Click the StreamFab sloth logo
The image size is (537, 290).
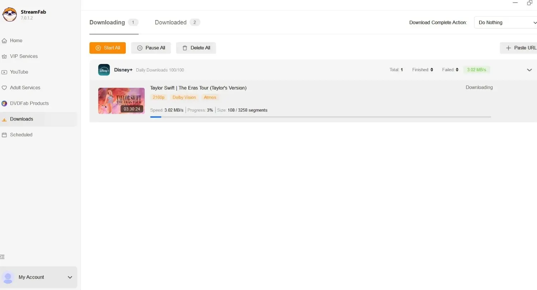9,14
